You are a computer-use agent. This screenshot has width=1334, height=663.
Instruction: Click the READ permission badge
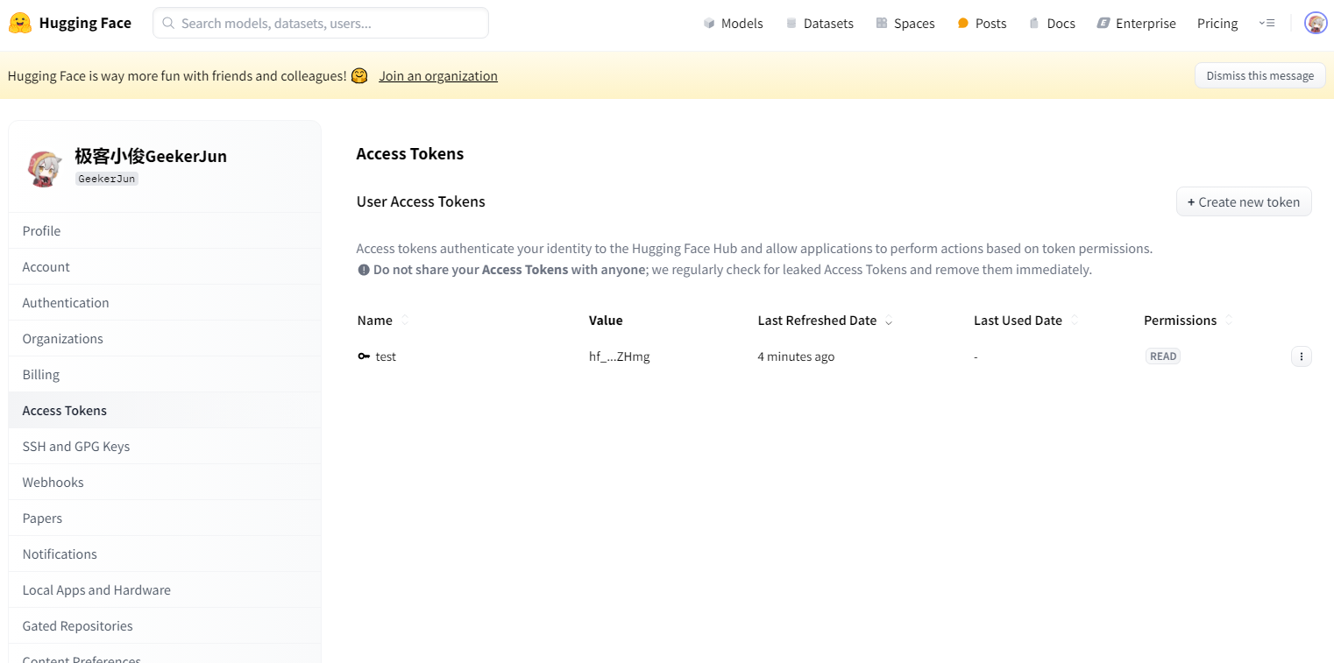click(1163, 356)
